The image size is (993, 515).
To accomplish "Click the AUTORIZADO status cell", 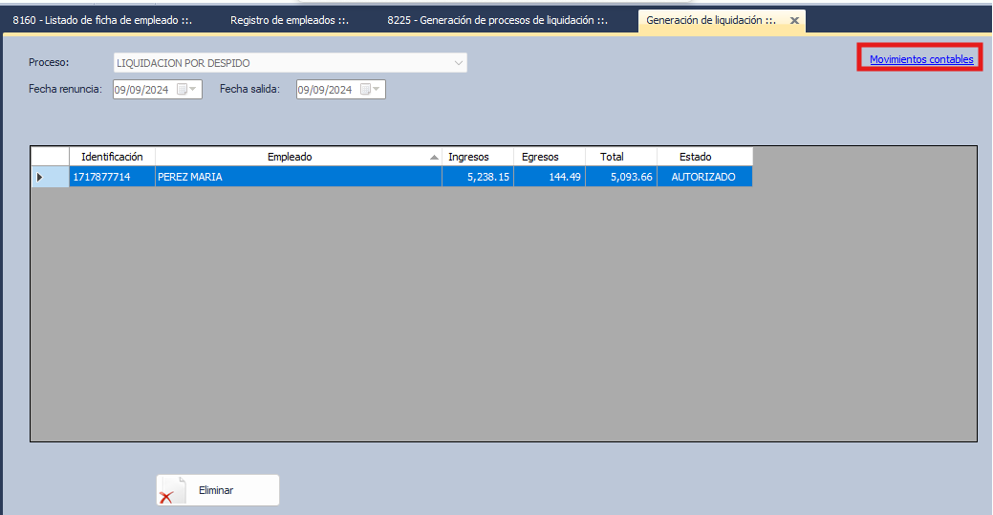I will pyautogui.click(x=703, y=177).
